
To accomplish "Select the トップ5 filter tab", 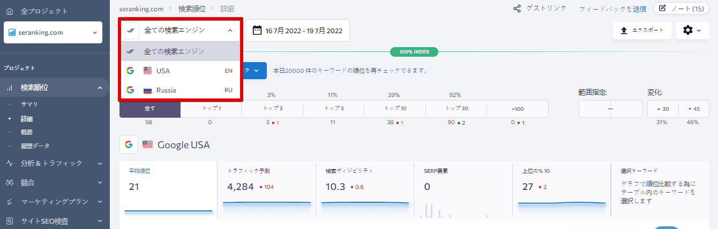I will click(x=333, y=109).
